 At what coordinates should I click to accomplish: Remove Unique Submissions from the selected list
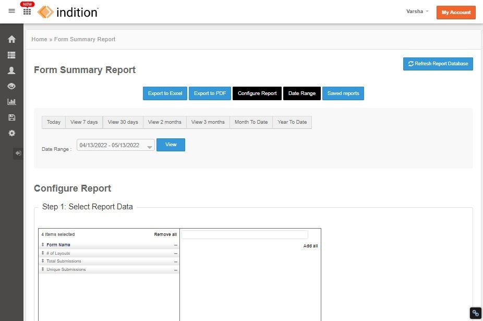[x=176, y=270]
